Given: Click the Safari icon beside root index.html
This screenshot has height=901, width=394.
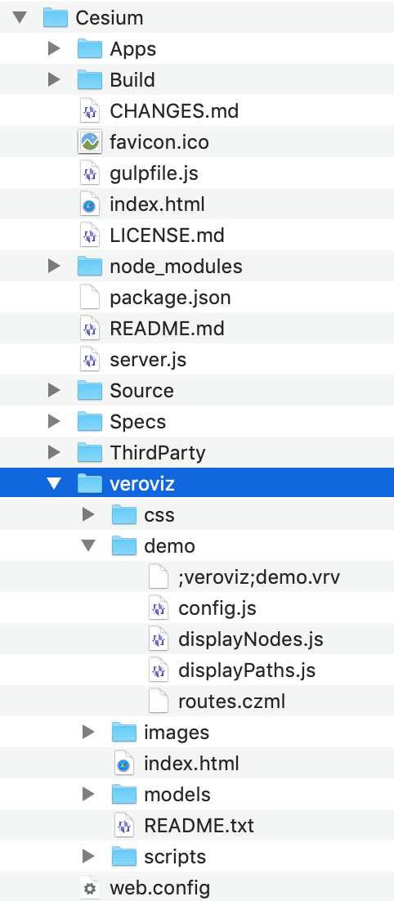Looking at the screenshot, I should click(89, 204).
